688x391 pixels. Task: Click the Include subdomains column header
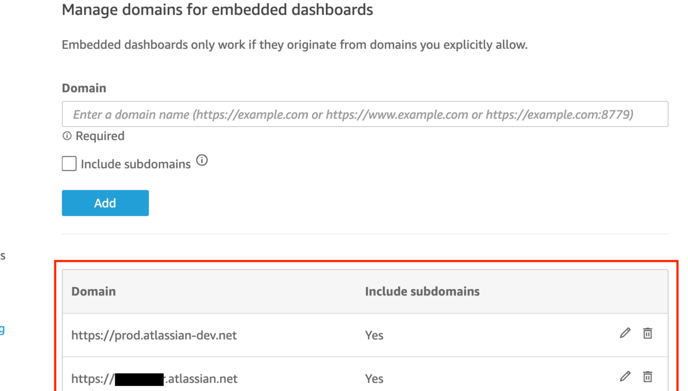[x=422, y=292]
